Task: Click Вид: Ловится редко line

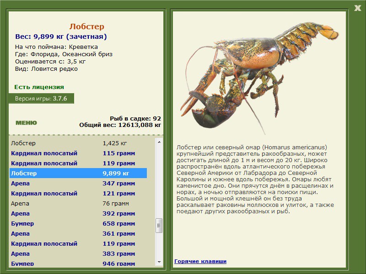Action: click(46, 69)
